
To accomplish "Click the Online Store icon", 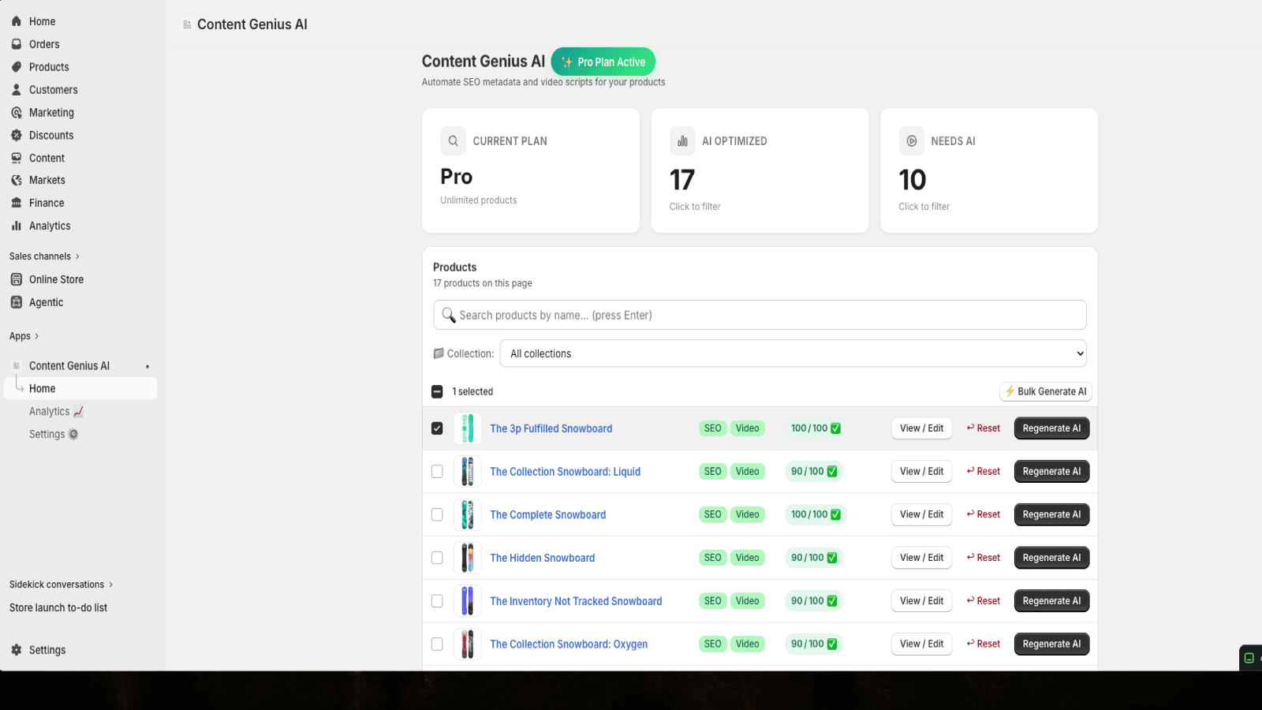I will click(17, 279).
